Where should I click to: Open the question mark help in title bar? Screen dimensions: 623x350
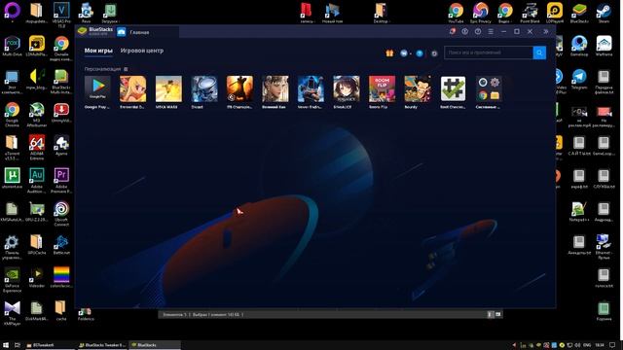coord(478,31)
